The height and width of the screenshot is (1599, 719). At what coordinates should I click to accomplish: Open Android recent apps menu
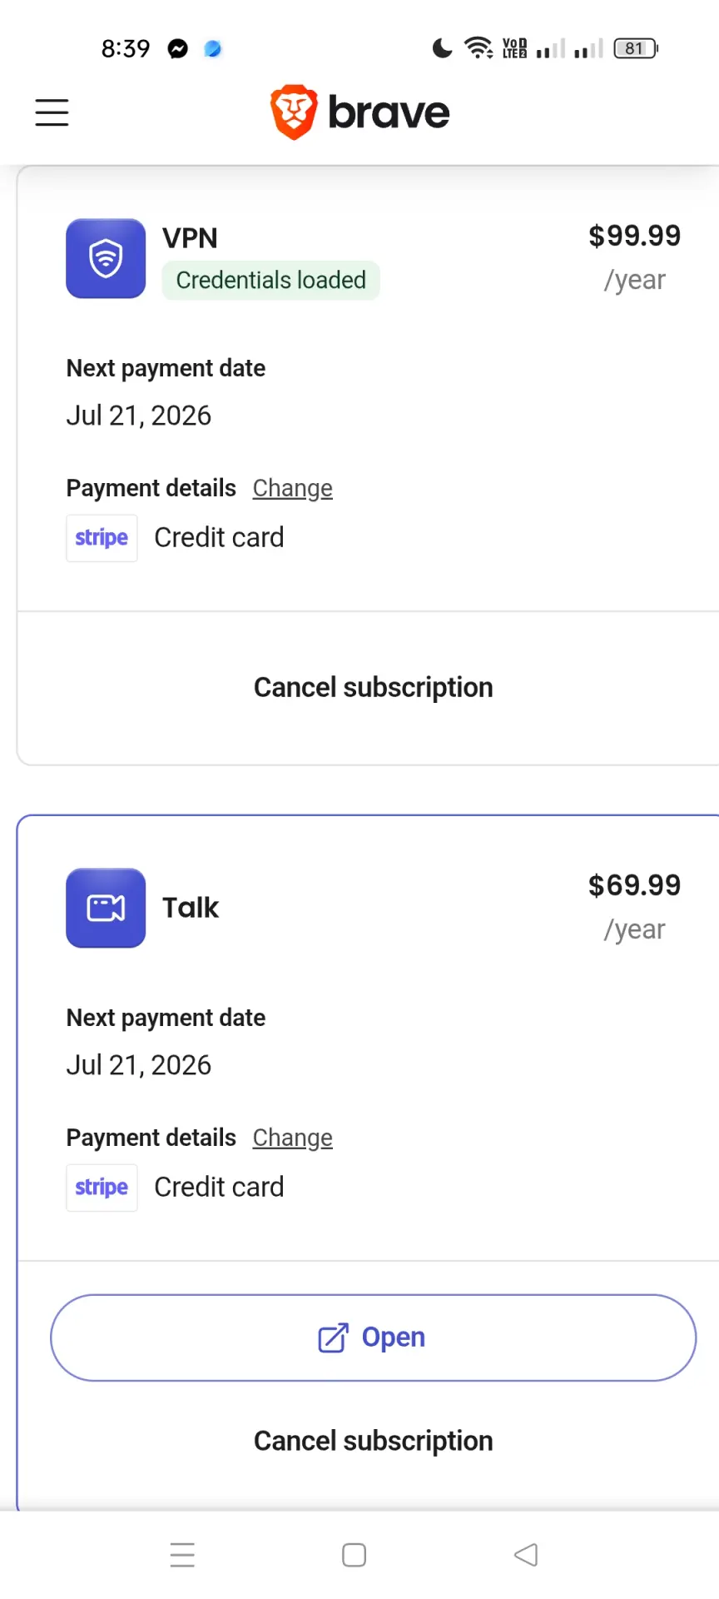182,1555
